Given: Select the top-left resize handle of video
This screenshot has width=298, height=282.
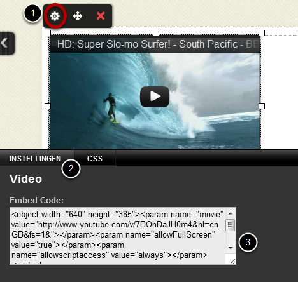Looking at the screenshot, I should coord(48,33).
